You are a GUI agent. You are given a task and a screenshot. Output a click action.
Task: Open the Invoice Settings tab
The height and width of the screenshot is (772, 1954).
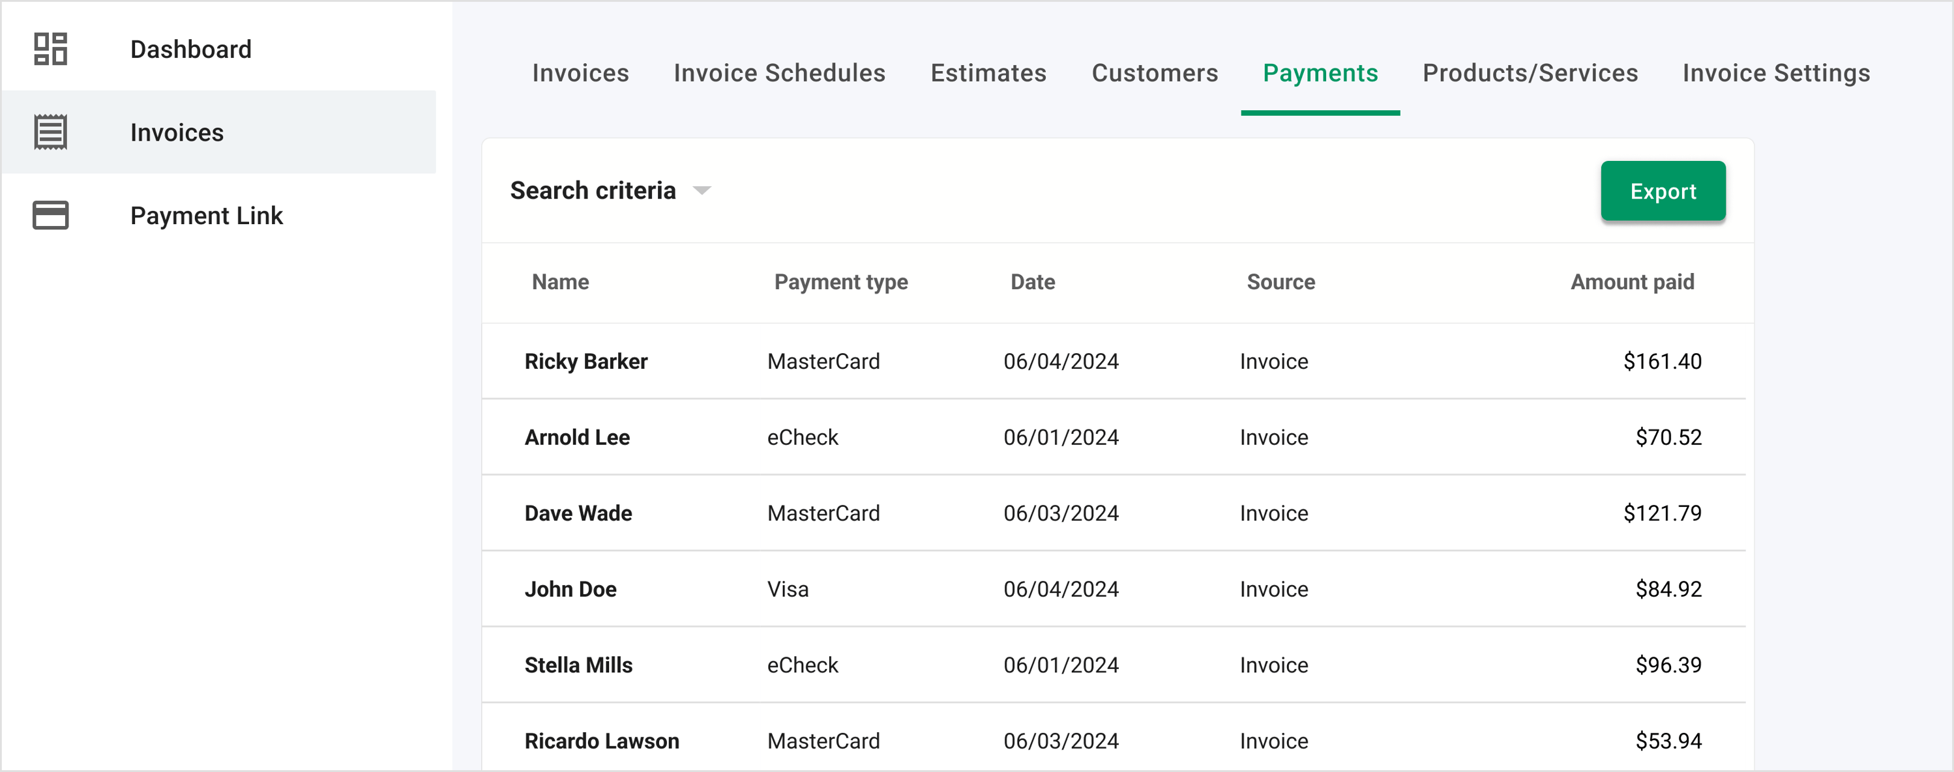(x=1776, y=74)
